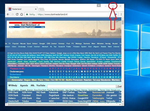The height and width of the screenshot is (111, 150).
Task: Open the Weblogs category
Action: point(78,43)
